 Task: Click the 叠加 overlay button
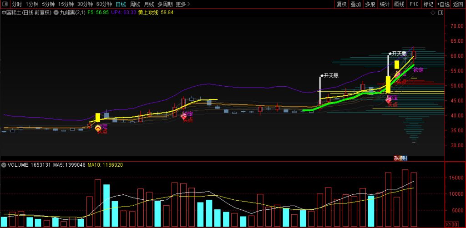[x=356, y=4]
